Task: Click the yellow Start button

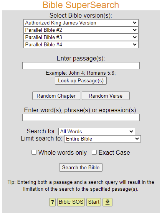Action: [x=94, y=202]
